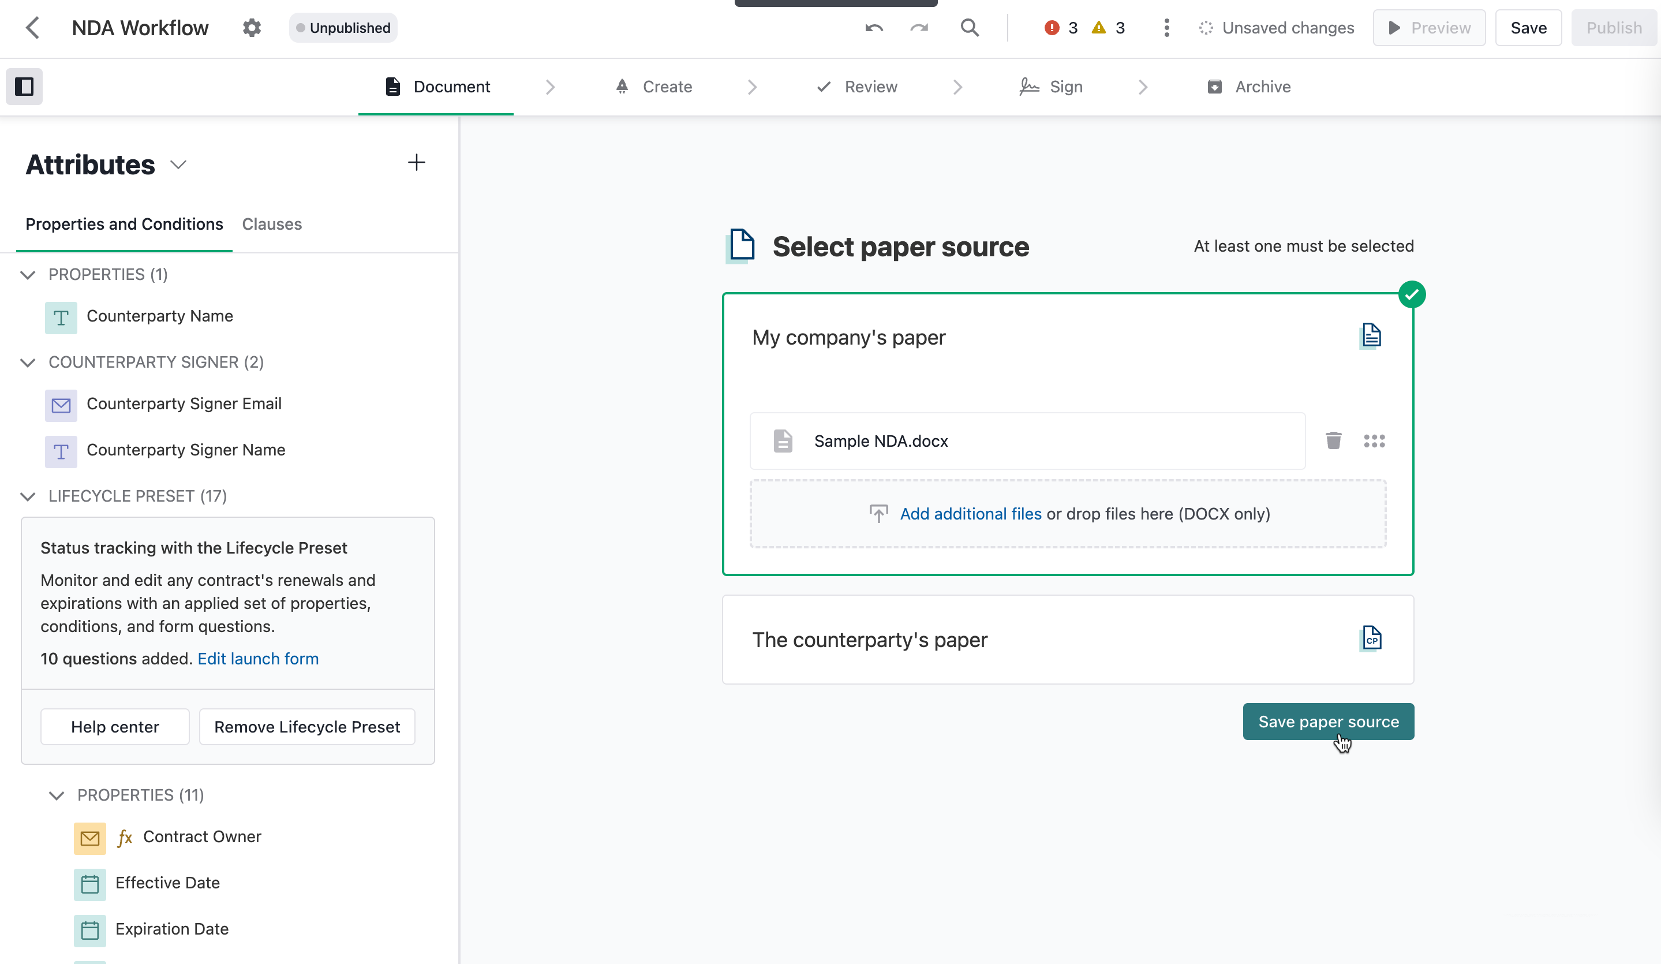Open the three-dot more options menu

click(x=1166, y=28)
